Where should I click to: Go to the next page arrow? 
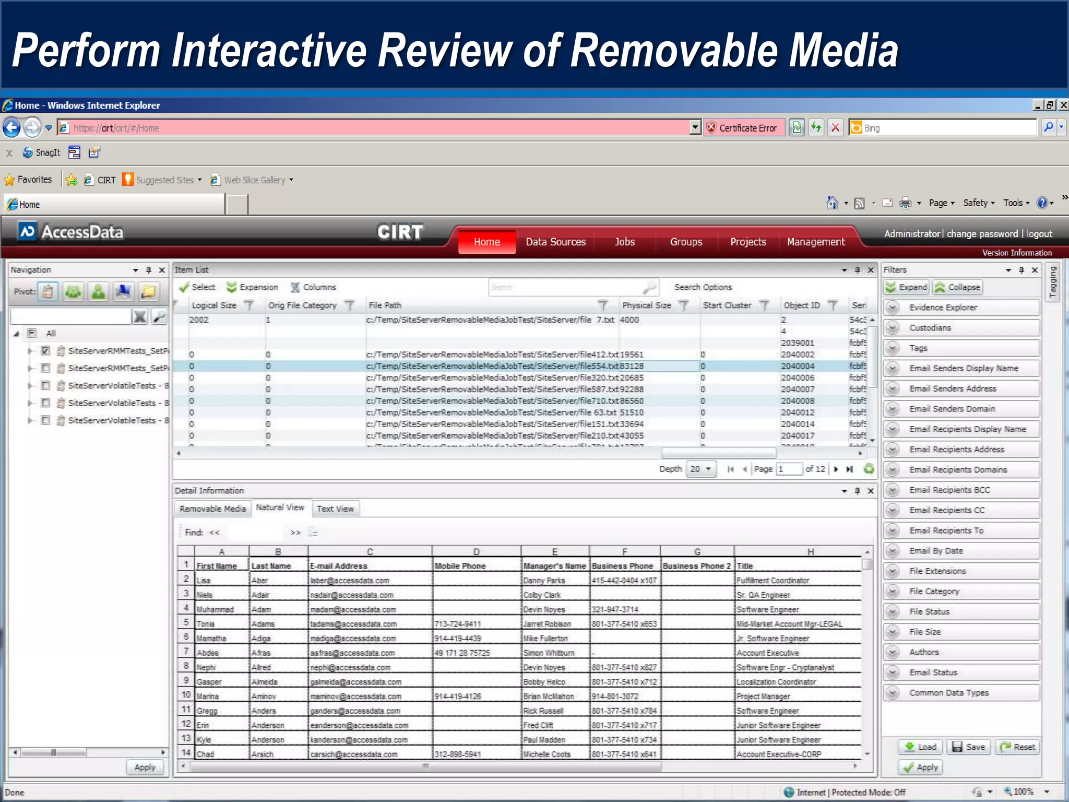pos(836,469)
